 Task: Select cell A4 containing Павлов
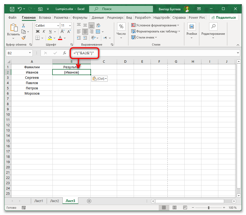coord(32,83)
